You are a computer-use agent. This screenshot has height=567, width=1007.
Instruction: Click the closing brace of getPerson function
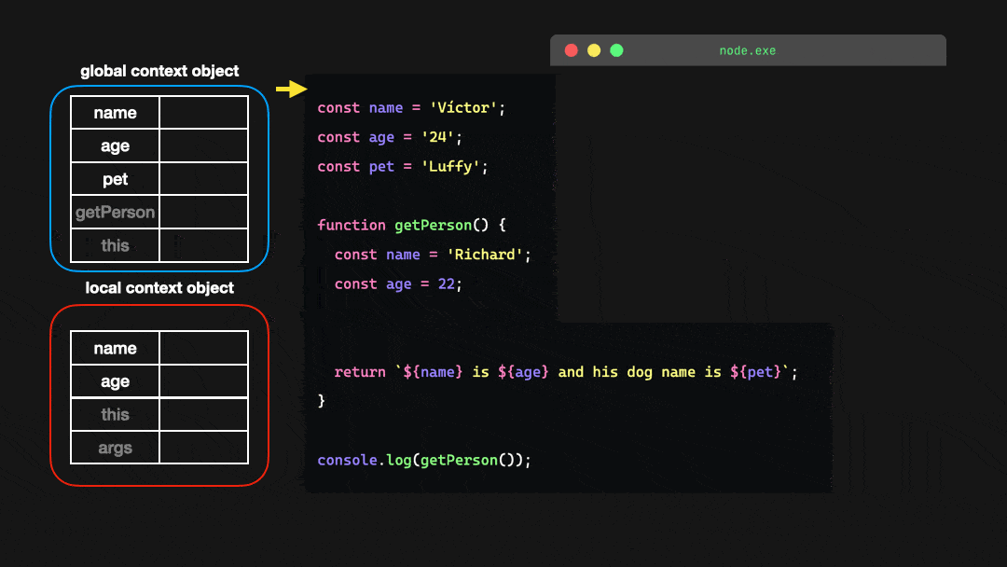(321, 401)
